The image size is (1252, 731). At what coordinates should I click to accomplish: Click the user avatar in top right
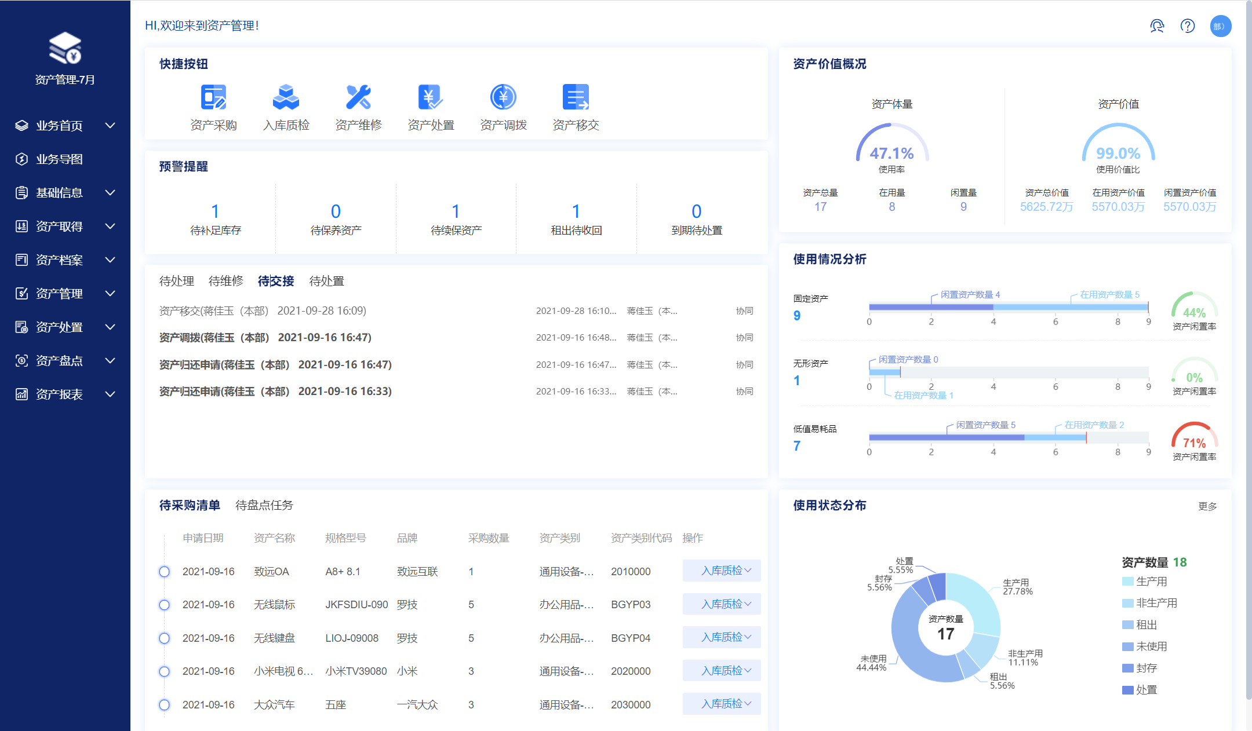coord(1220,26)
